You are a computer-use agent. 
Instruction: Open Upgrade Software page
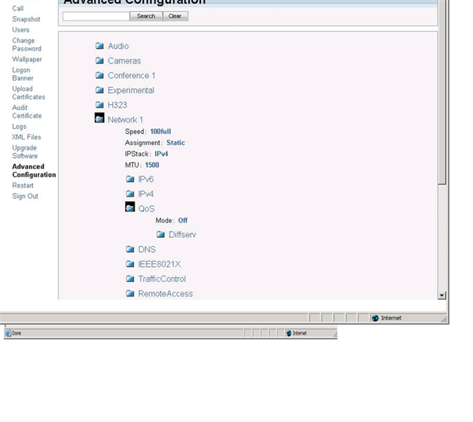(x=24, y=152)
